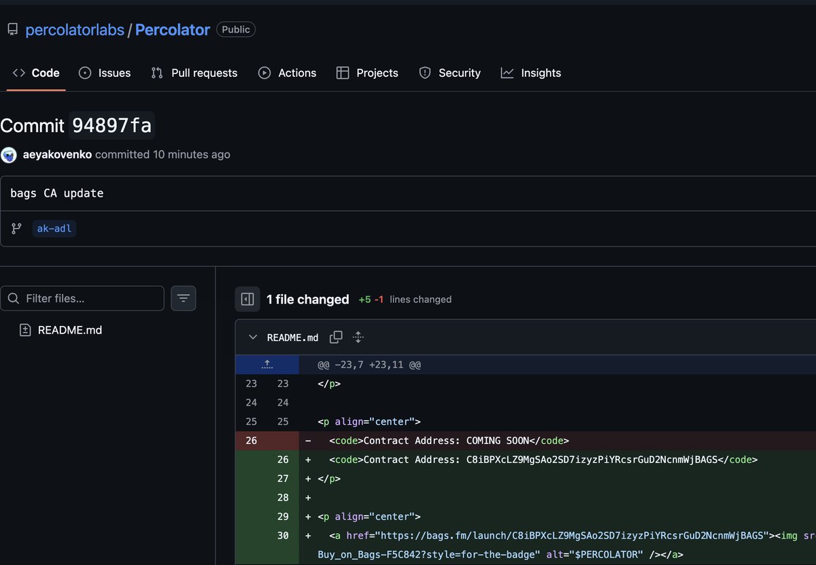This screenshot has width=816, height=565.
Task: Click the Insights tab graph icon
Action: coord(507,73)
